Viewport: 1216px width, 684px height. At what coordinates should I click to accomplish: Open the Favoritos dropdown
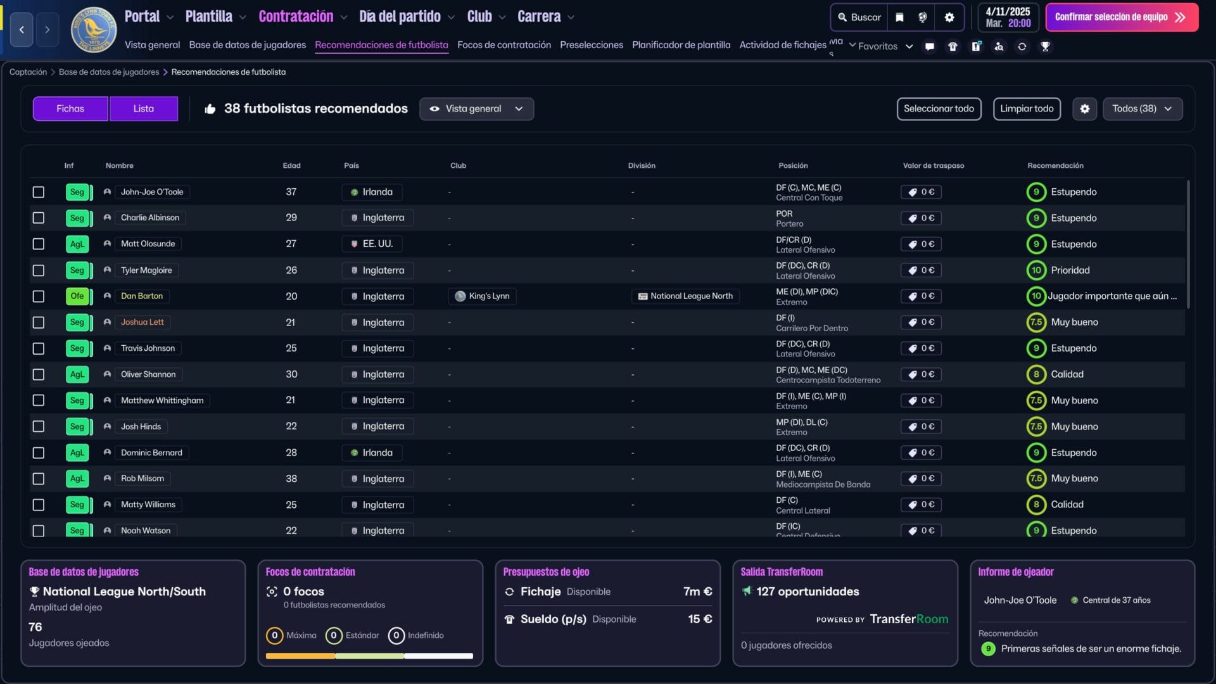click(x=881, y=46)
